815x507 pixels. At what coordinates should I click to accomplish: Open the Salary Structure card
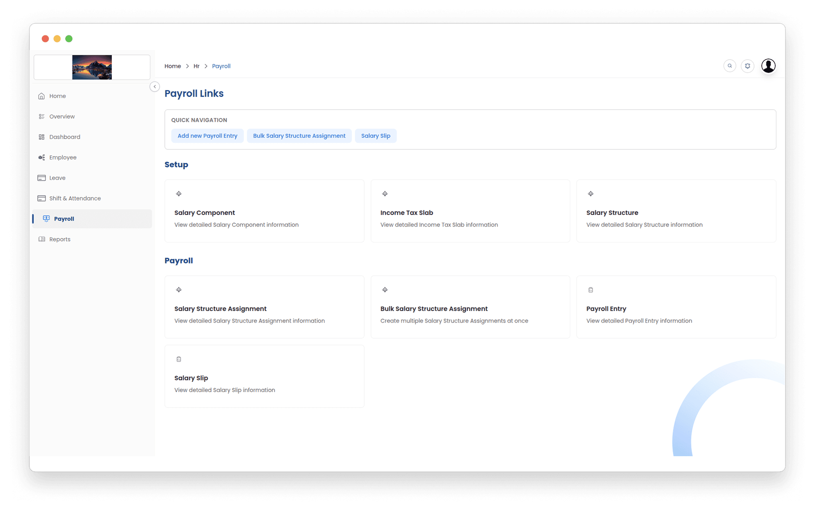(676, 211)
